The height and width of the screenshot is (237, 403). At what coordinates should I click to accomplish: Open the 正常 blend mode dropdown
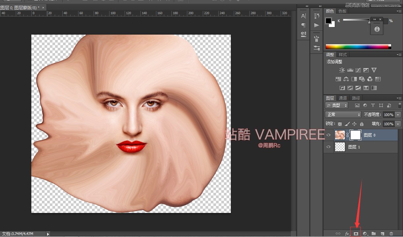click(343, 115)
